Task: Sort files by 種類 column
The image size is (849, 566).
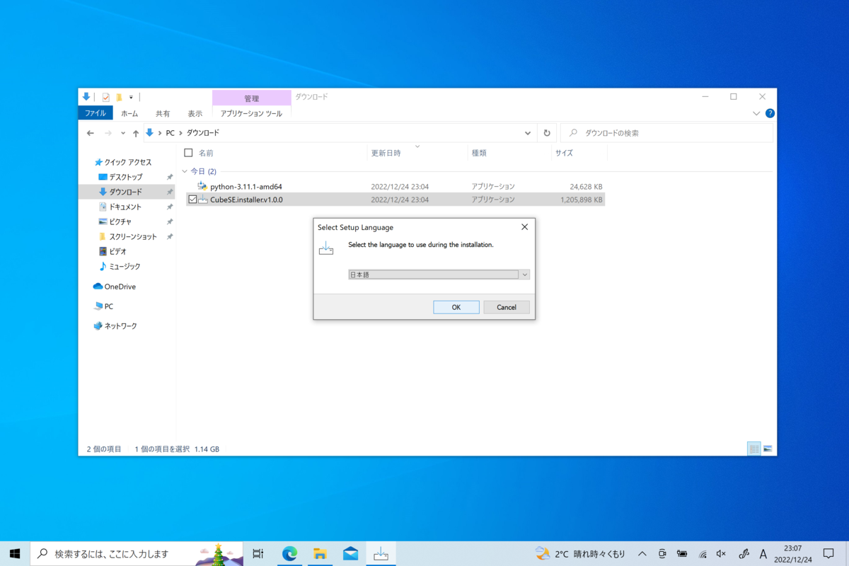Action: click(x=479, y=153)
